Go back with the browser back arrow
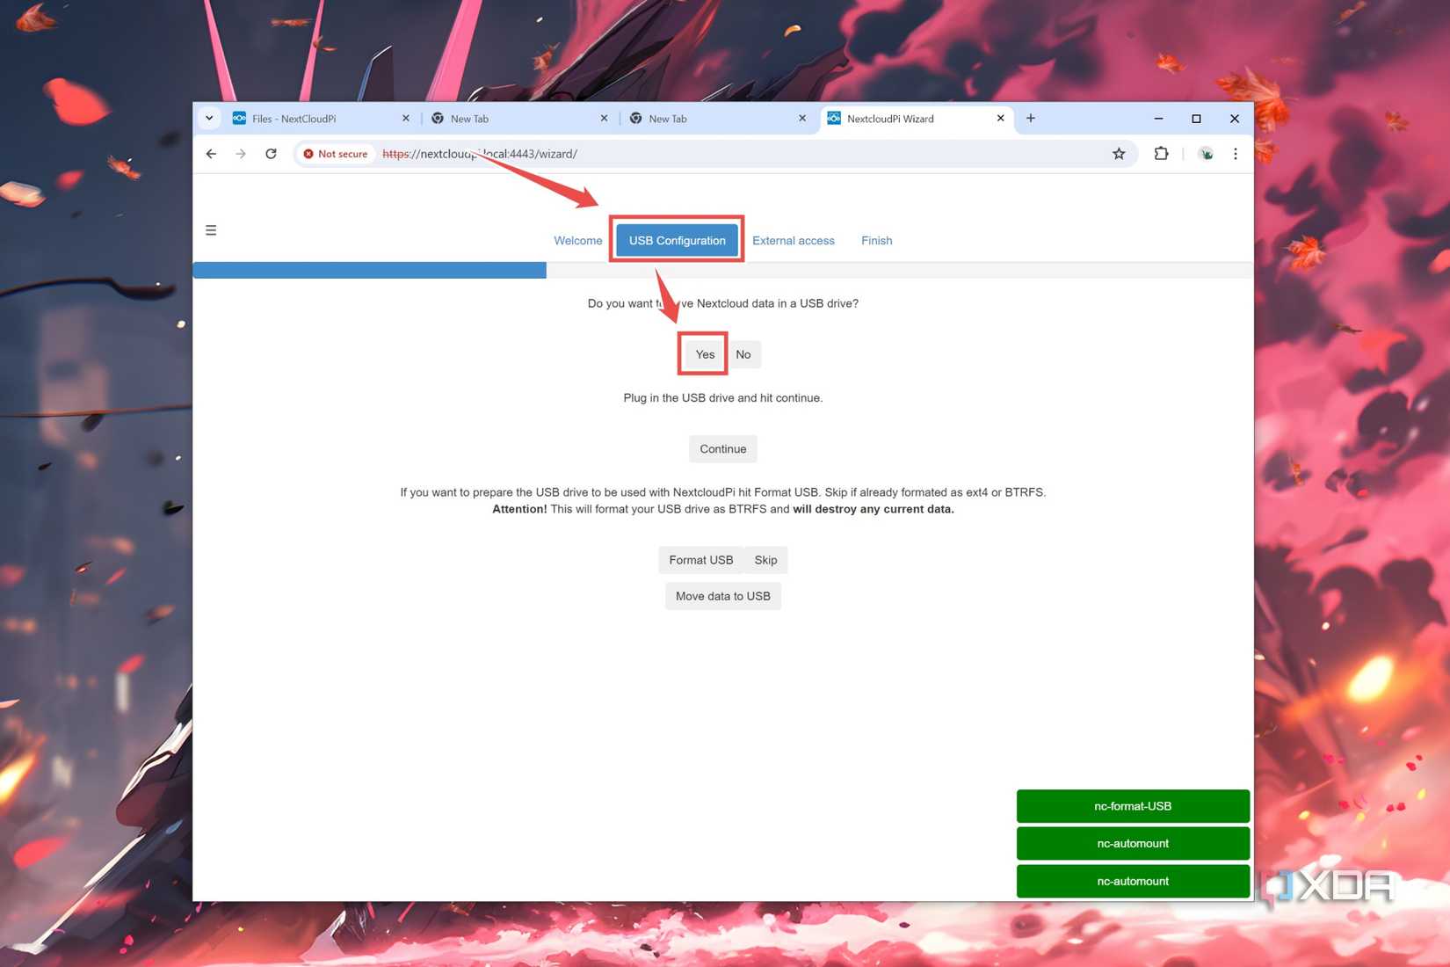 click(211, 154)
